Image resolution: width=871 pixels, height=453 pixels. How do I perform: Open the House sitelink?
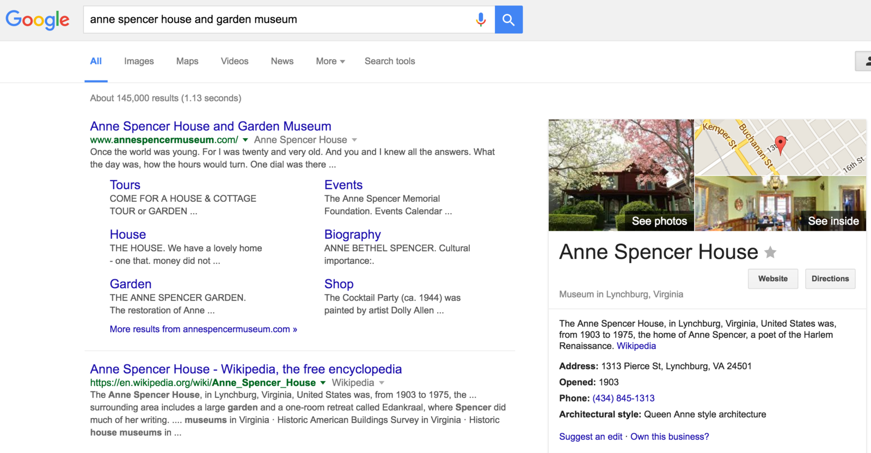[128, 234]
